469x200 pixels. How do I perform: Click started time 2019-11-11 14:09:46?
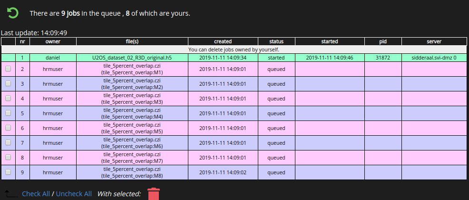click(x=330, y=58)
